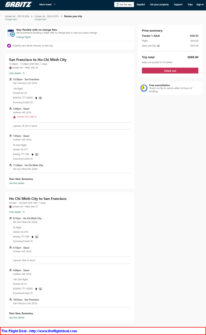This screenshot has width=206, height=335.
Task: Hide details for Ho Chi Minh return flight
Action: pyautogui.click(x=17, y=212)
